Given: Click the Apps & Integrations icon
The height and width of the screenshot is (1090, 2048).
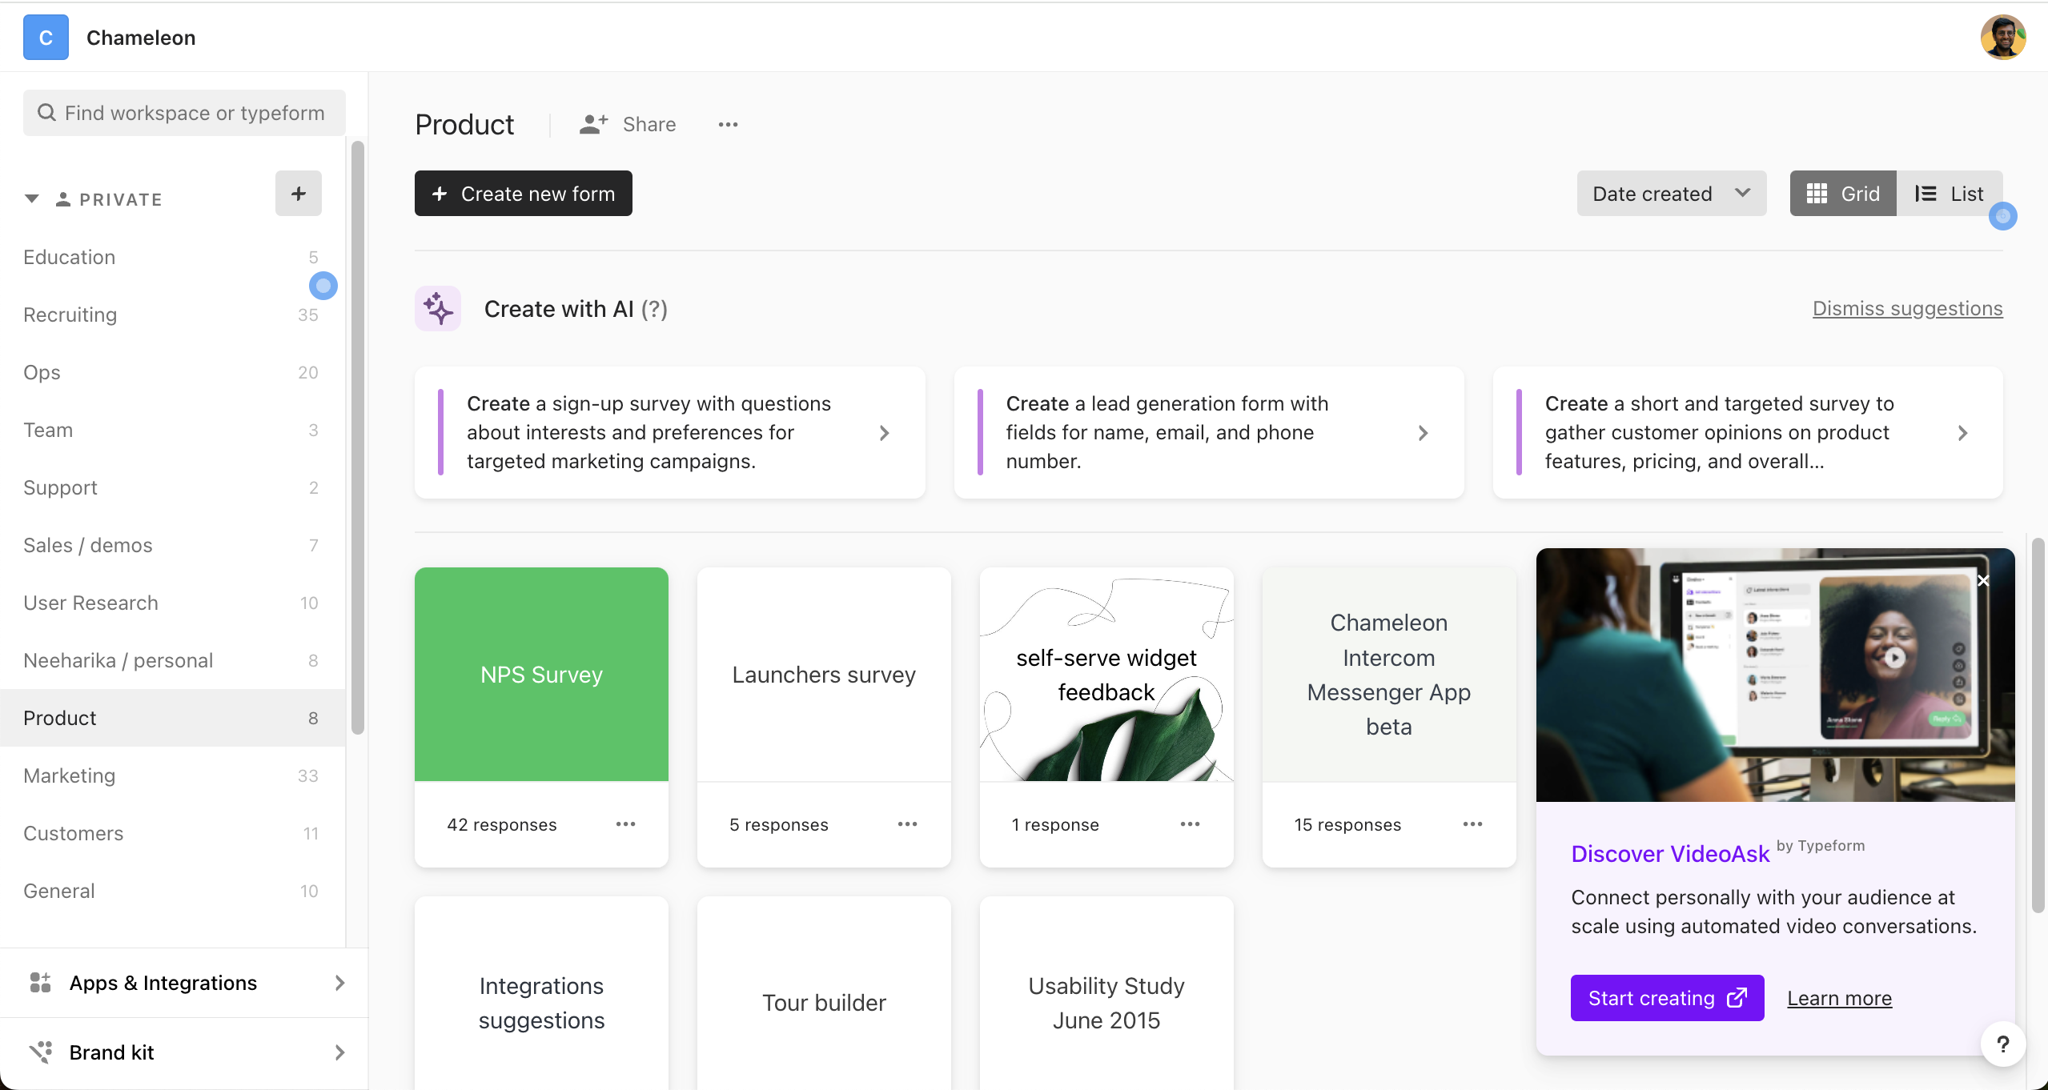Looking at the screenshot, I should click(x=40, y=983).
